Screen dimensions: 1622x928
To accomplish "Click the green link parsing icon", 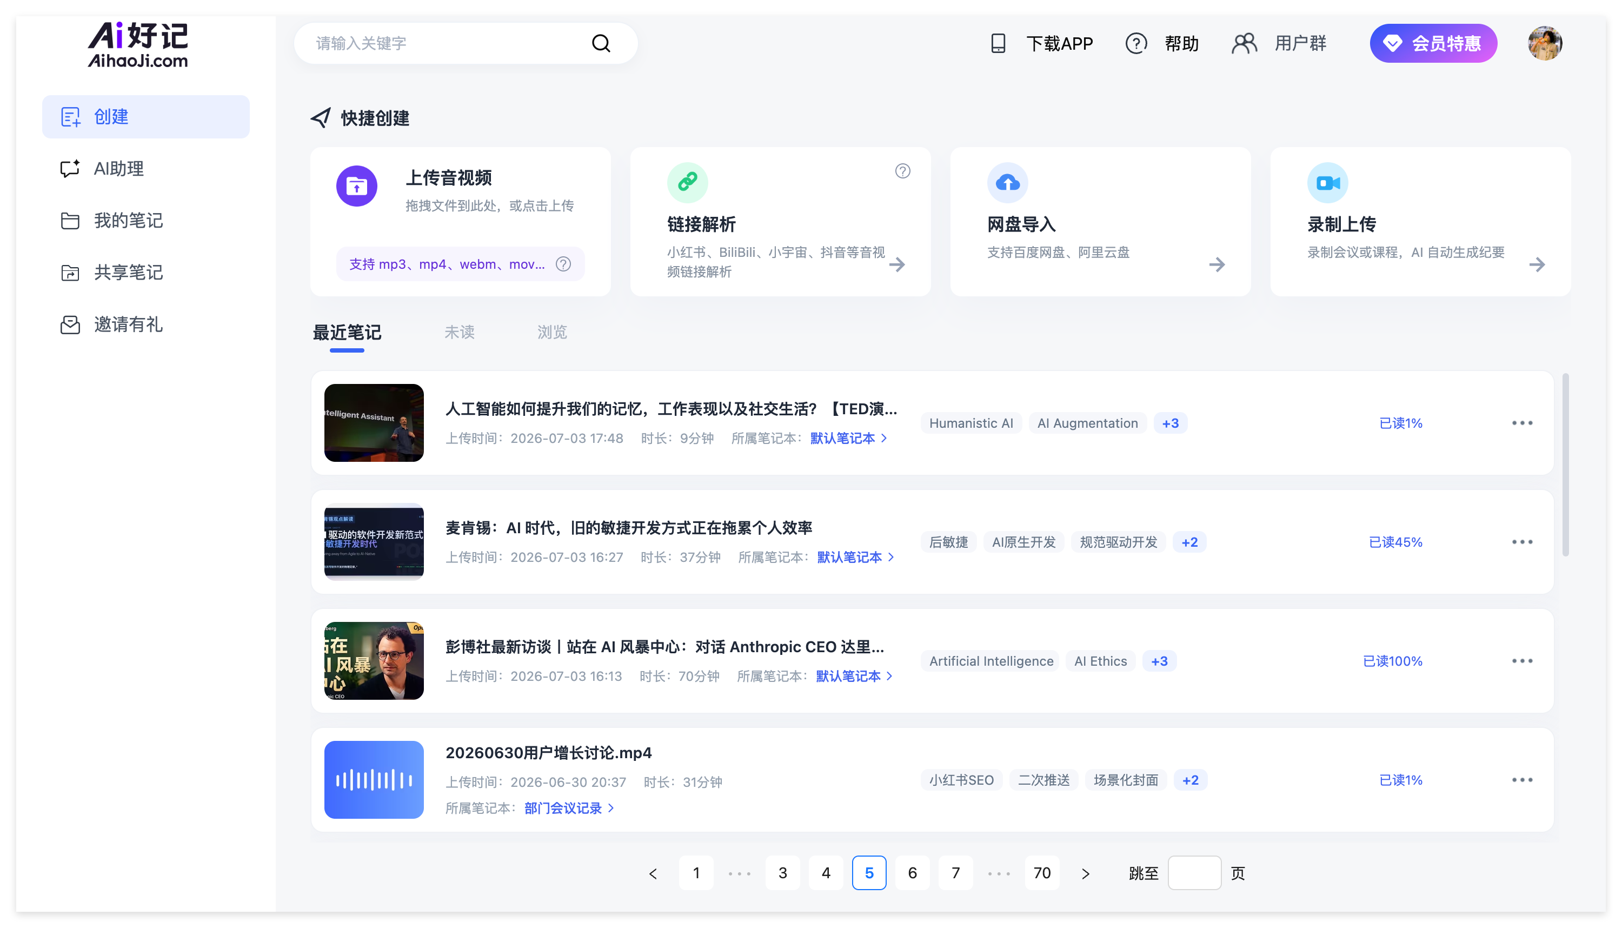I will click(x=687, y=182).
